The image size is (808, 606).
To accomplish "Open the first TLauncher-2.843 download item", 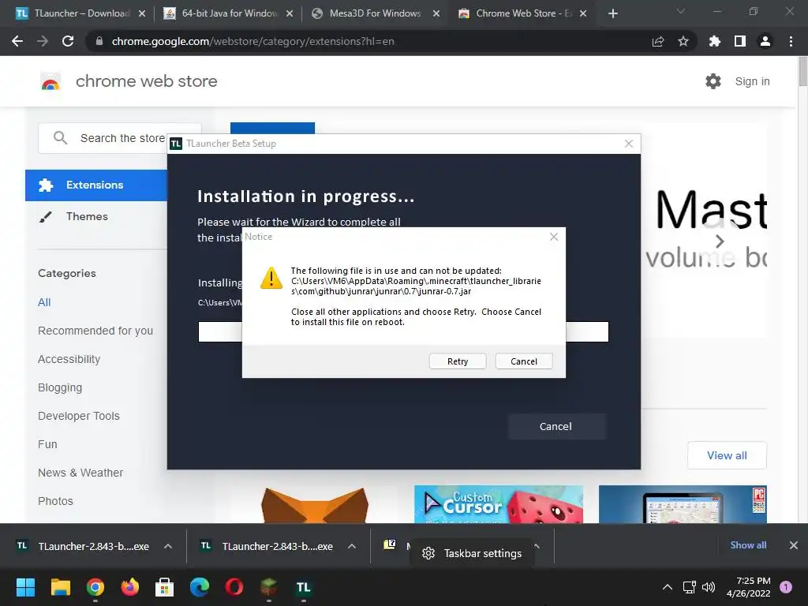I will tap(84, 546).
